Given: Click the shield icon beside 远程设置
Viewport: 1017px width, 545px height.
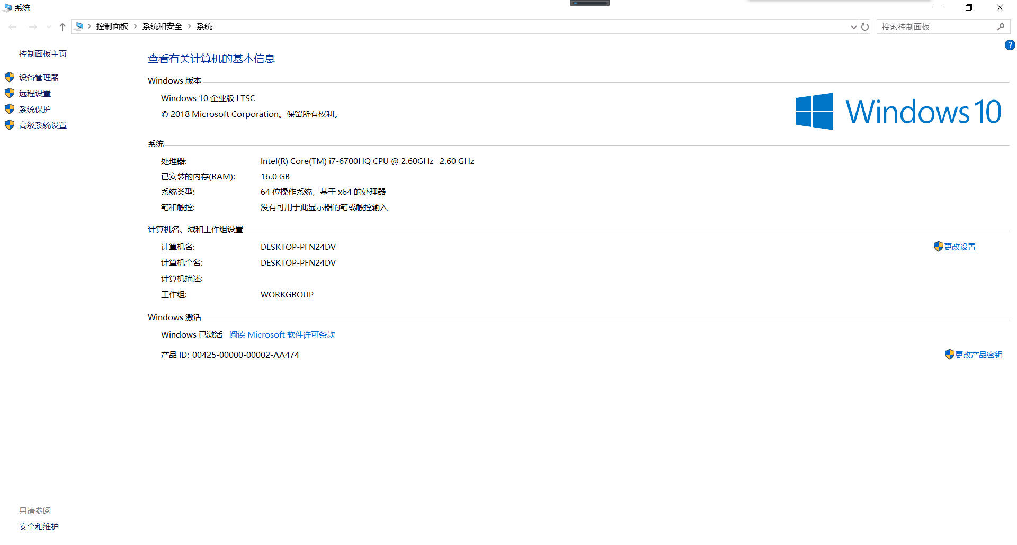Looking at the screenshot, I should 10,93.
